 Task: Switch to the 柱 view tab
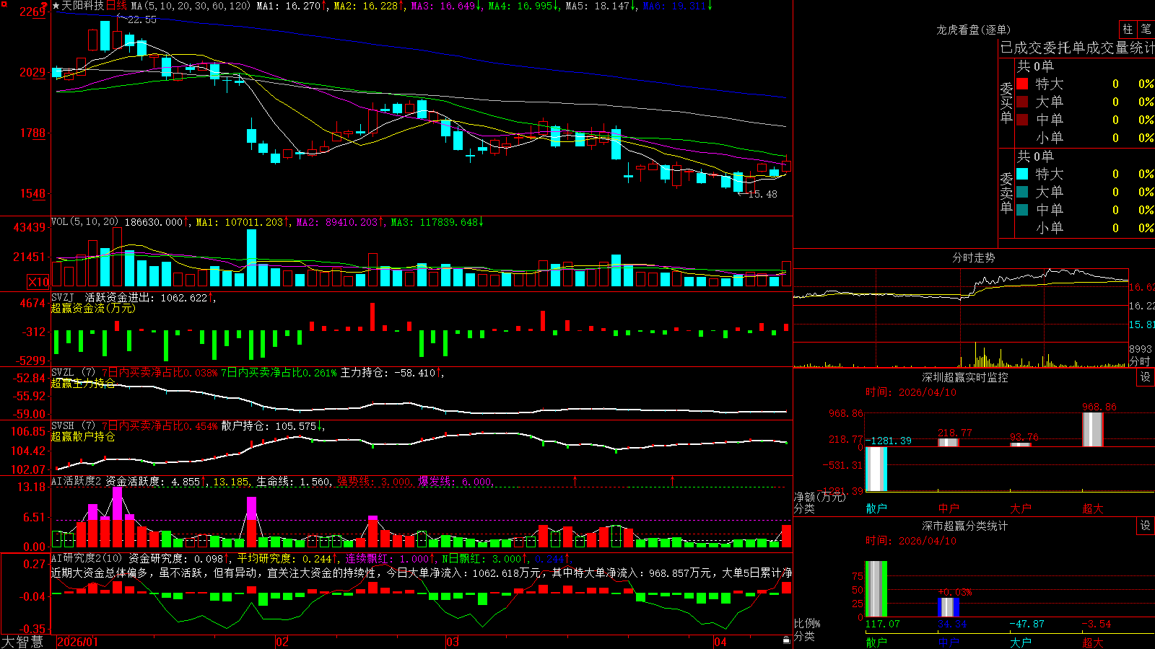pyautogui.click(x=1128, y=29)
